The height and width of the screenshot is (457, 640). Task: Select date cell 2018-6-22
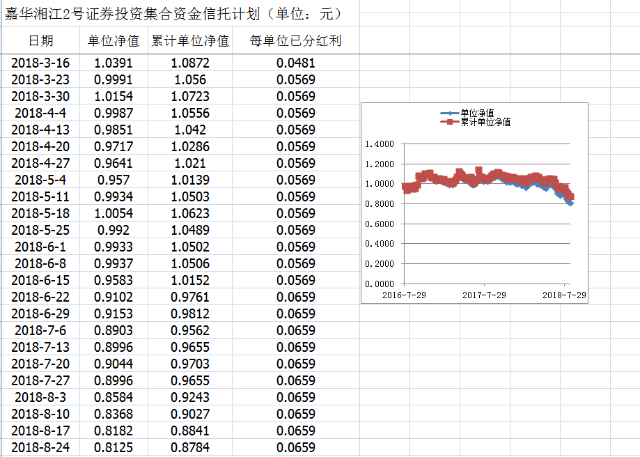point(41,297)
